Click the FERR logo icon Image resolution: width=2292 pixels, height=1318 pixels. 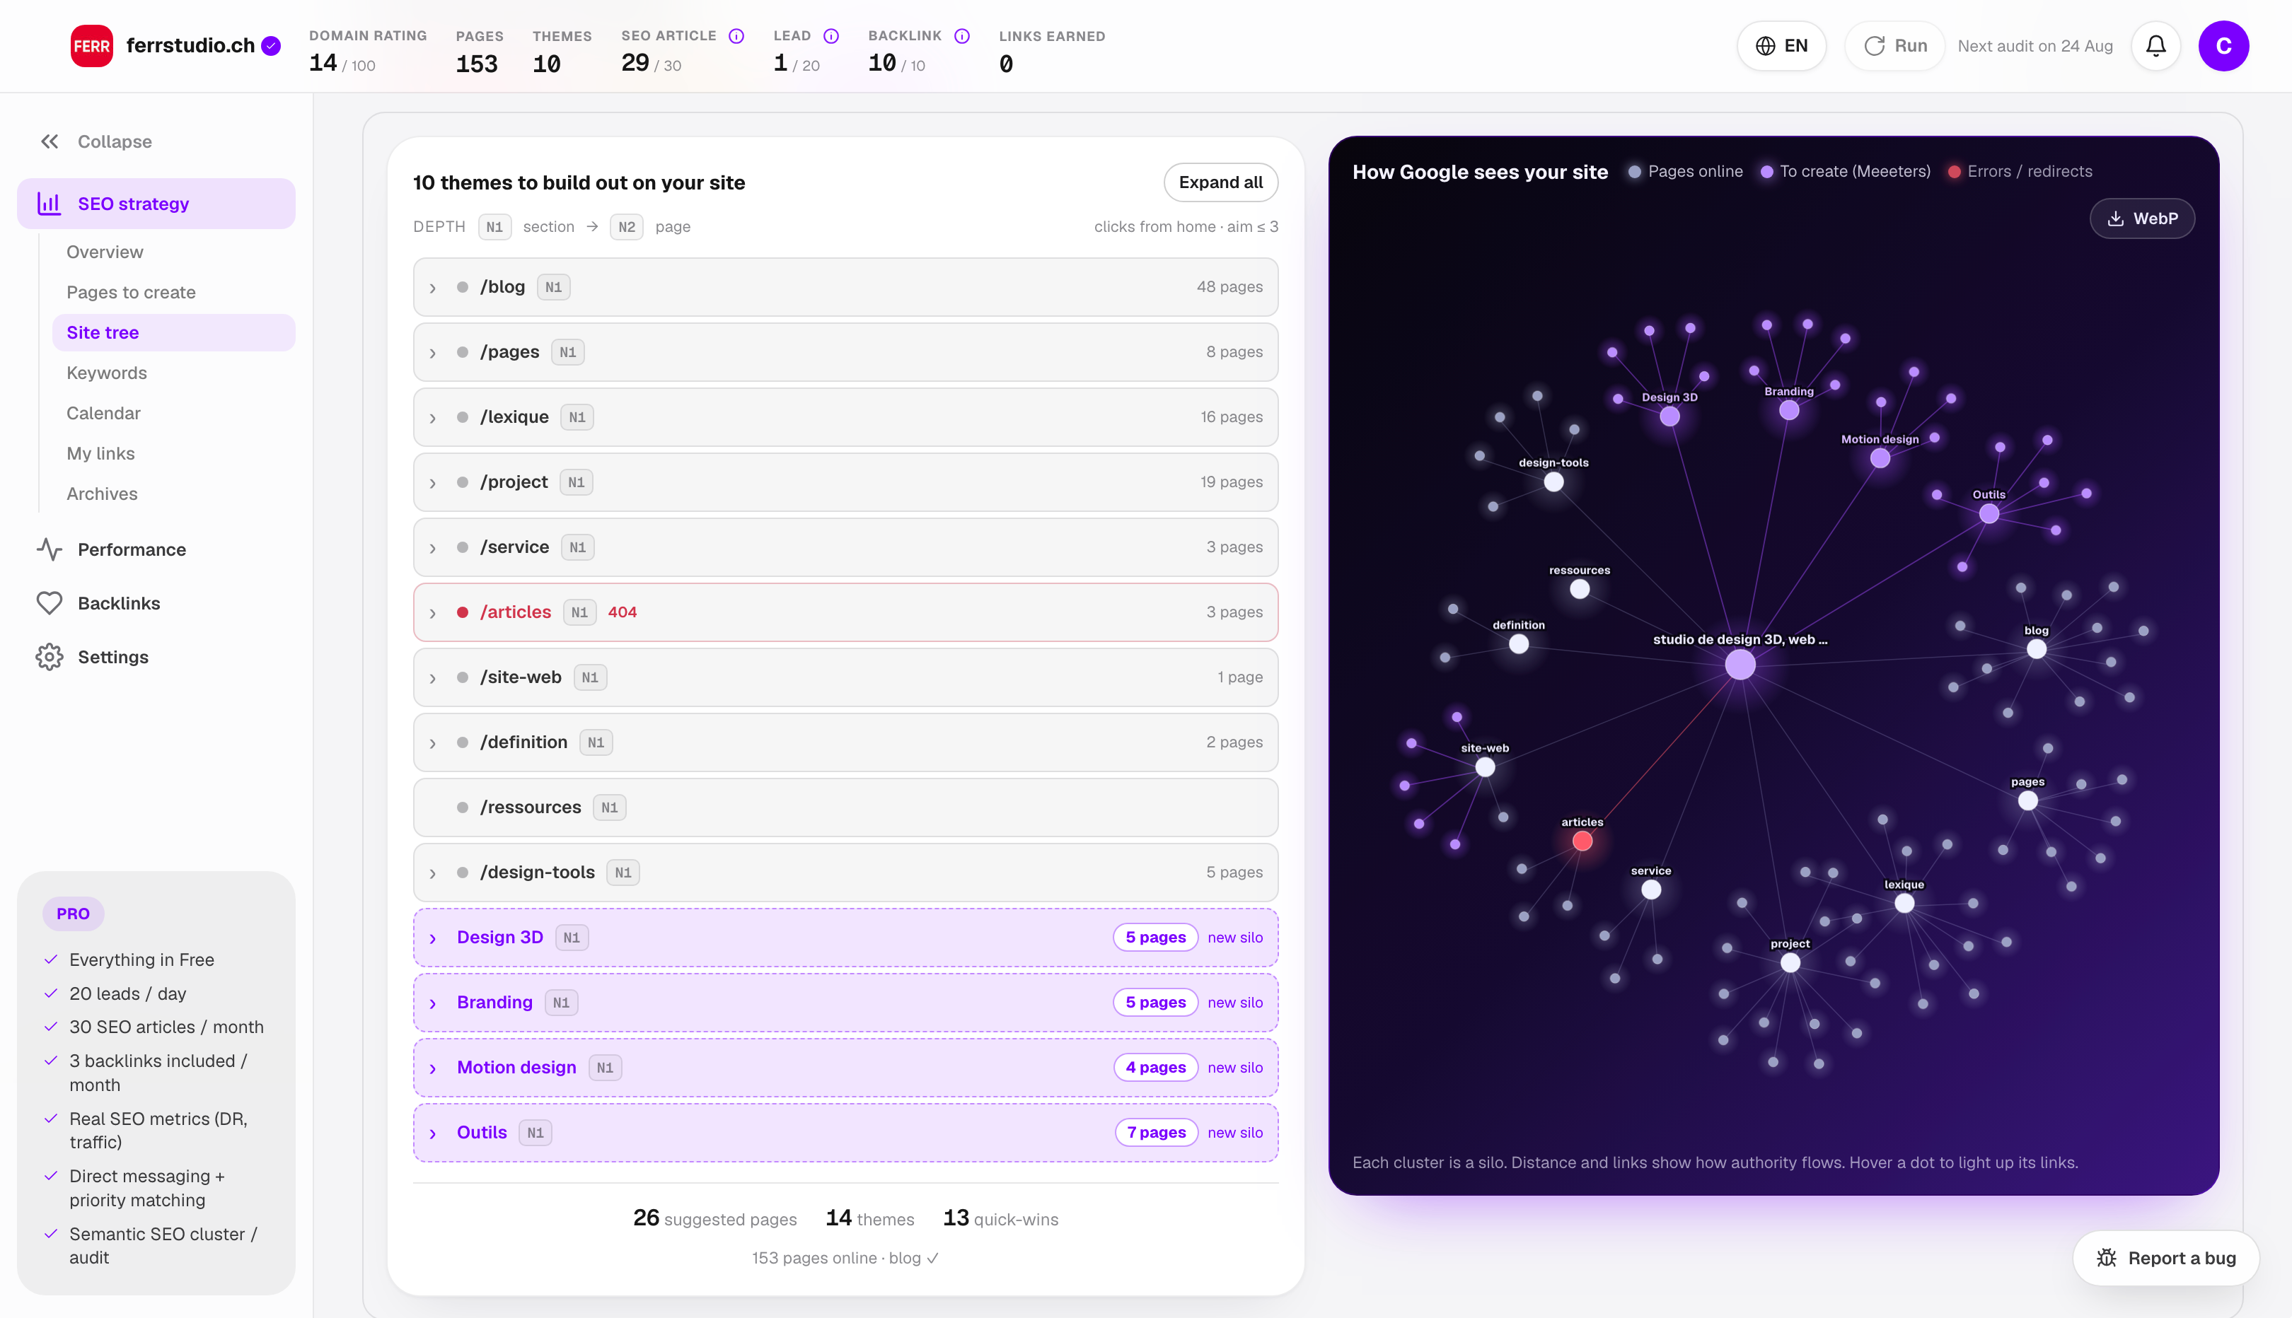pos(91,46)
